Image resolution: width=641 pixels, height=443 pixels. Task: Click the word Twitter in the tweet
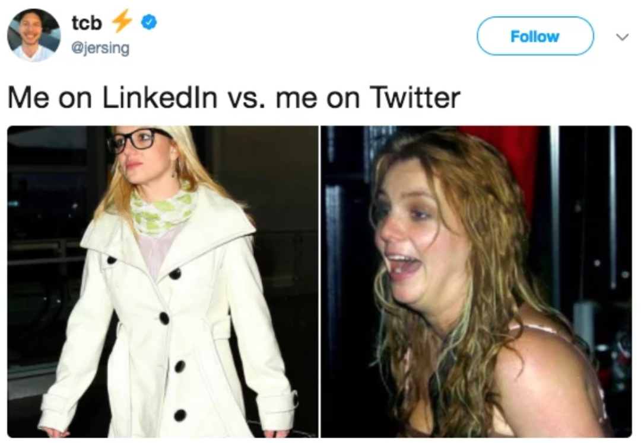(414, 98)
